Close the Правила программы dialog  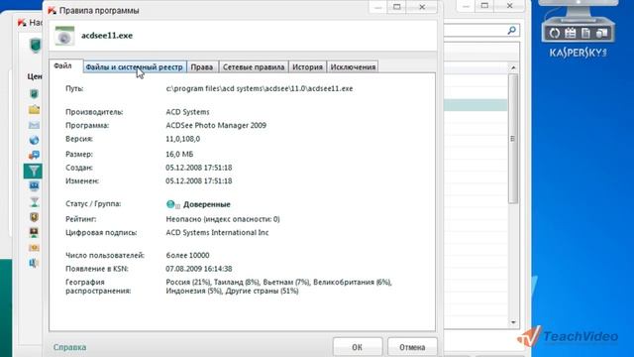[422, 7]
